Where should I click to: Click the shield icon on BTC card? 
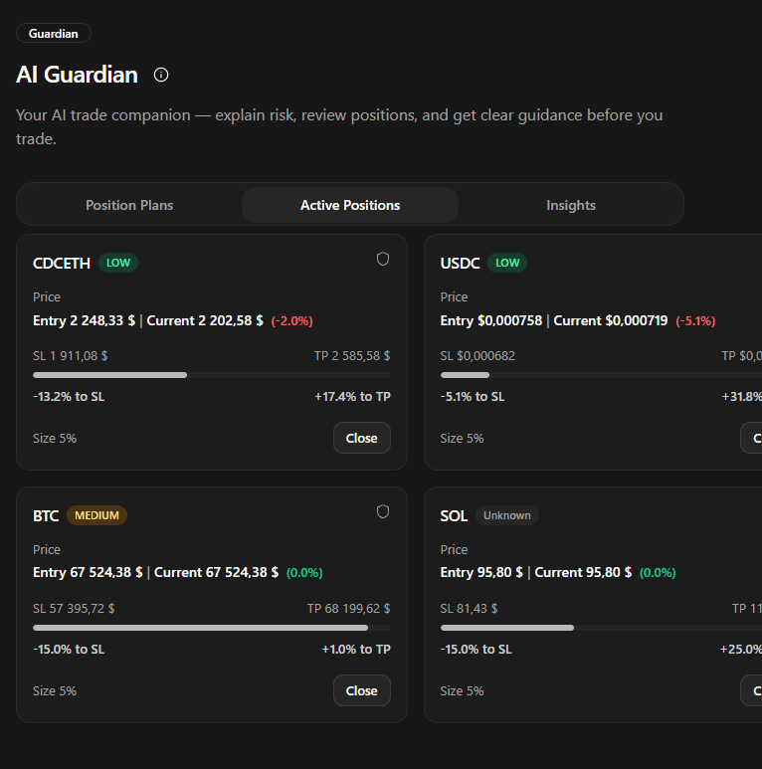coord(383,511)
